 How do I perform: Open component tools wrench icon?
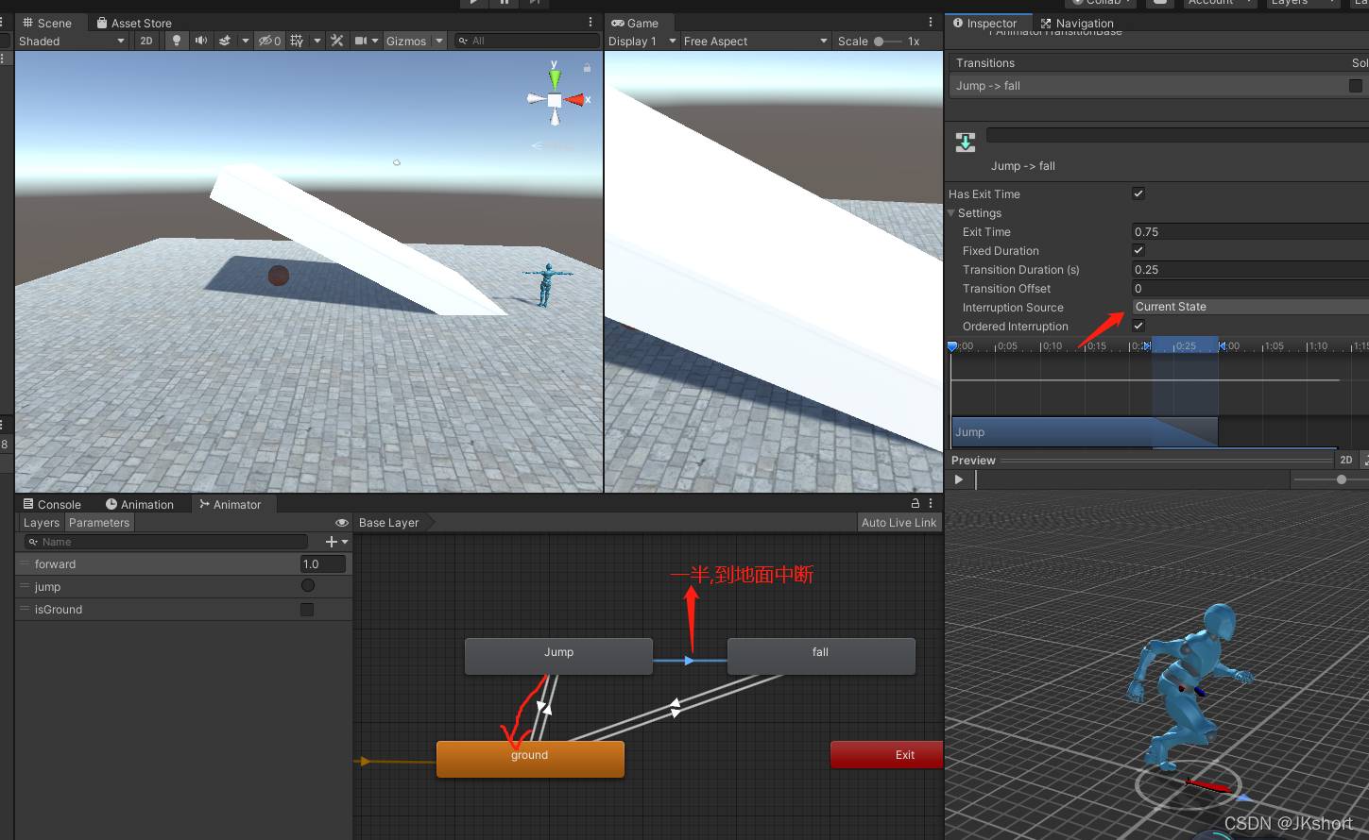tap(336, 41)
